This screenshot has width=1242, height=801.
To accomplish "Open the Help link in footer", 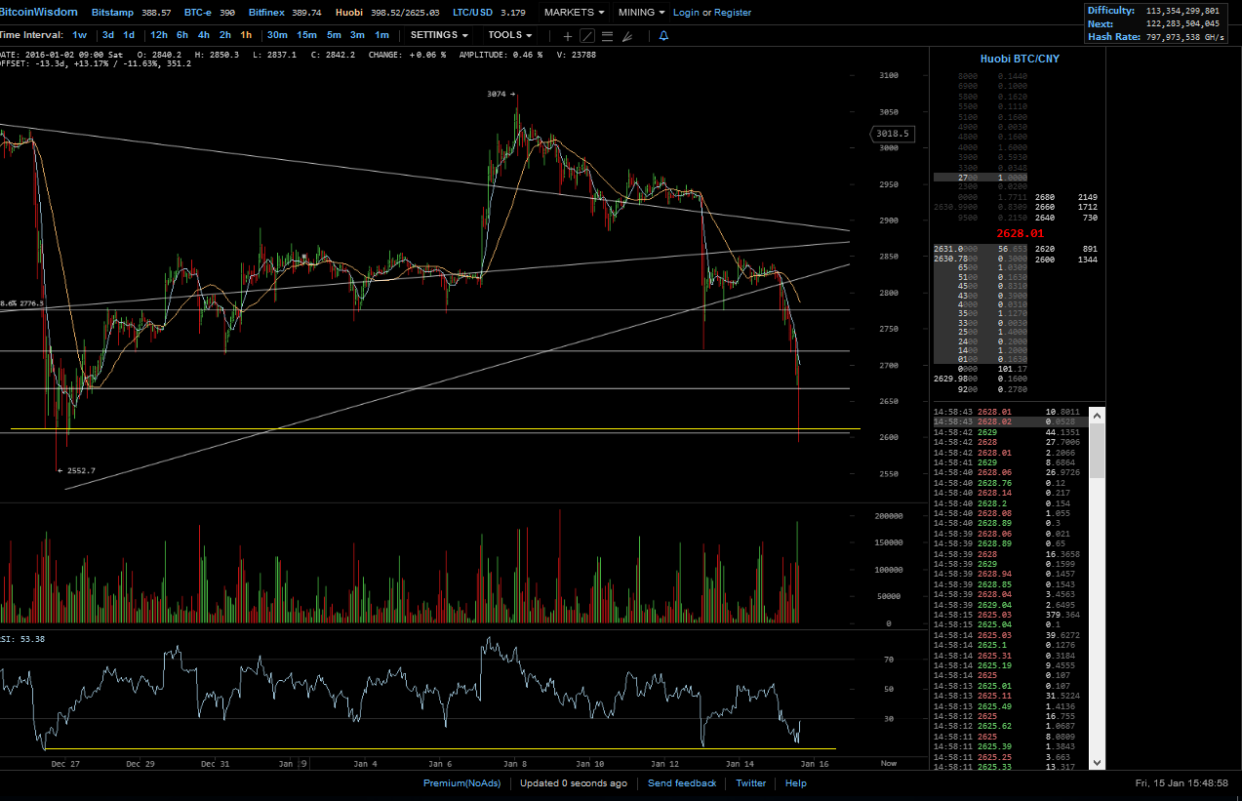I will (x=796, y=783).
